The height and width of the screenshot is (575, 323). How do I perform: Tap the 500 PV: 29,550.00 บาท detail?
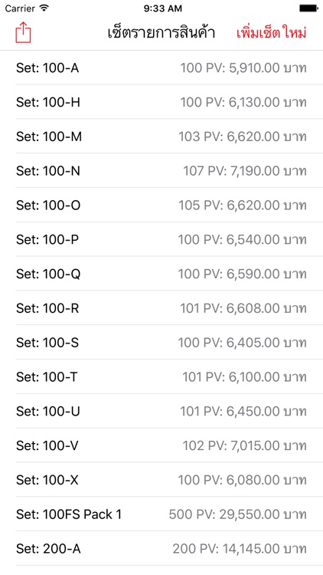click(238, 514)
